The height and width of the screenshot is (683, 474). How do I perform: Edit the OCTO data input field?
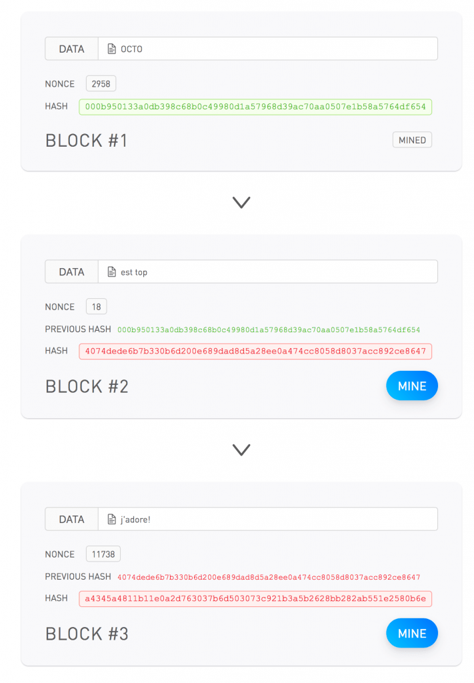pyautogui.click(x=273, y=49)
